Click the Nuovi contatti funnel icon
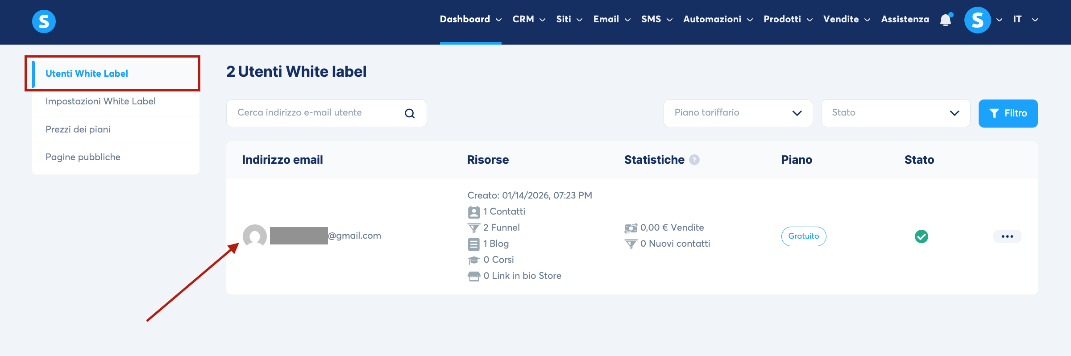This screenshot has width=1071, height=356. point(631,244)
